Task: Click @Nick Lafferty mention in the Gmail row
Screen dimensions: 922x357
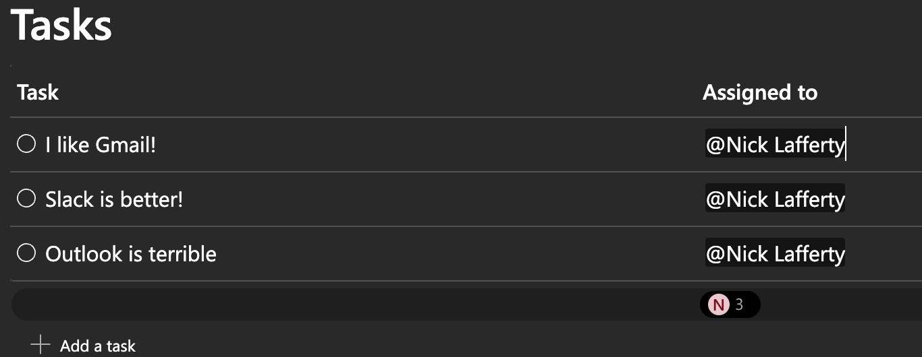Action: 776,145
